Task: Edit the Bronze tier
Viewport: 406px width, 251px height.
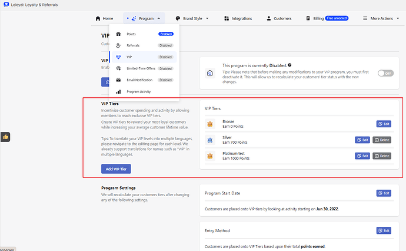Action: (x=384, y=124)
